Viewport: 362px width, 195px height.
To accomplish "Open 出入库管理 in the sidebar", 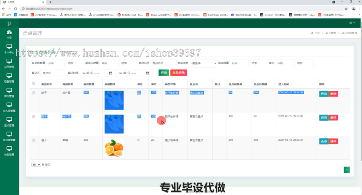I will (x=9, y=107).
